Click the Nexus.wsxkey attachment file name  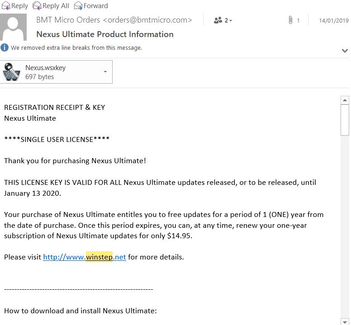click(x=45, y=68)
